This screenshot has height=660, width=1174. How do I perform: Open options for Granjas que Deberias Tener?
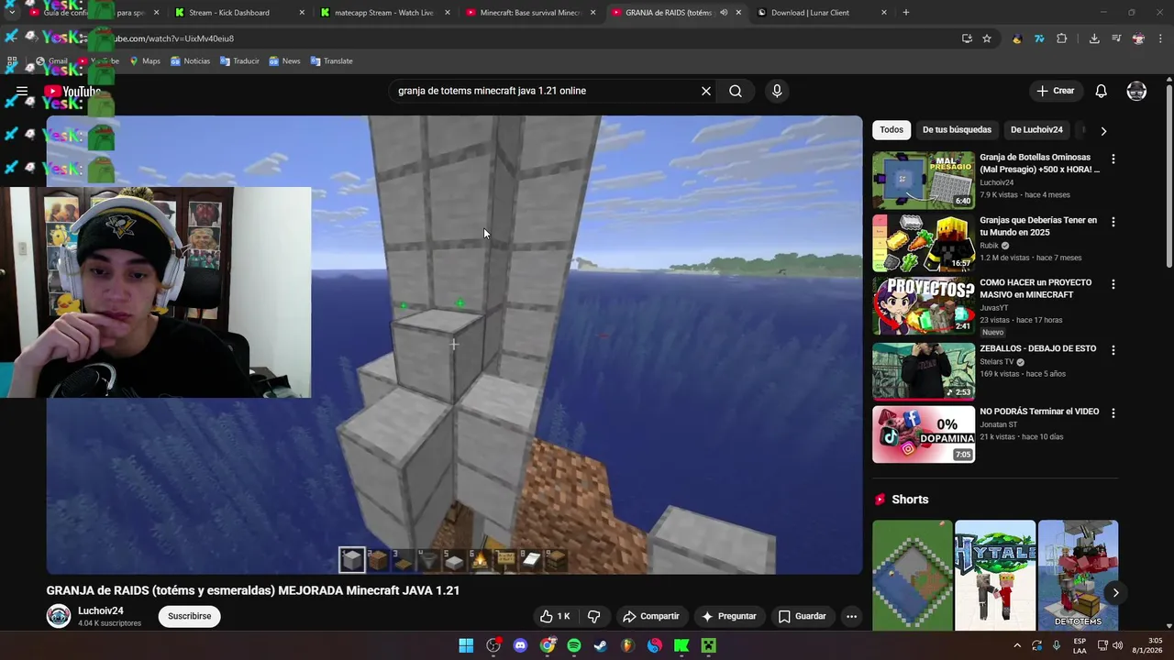1113,222
